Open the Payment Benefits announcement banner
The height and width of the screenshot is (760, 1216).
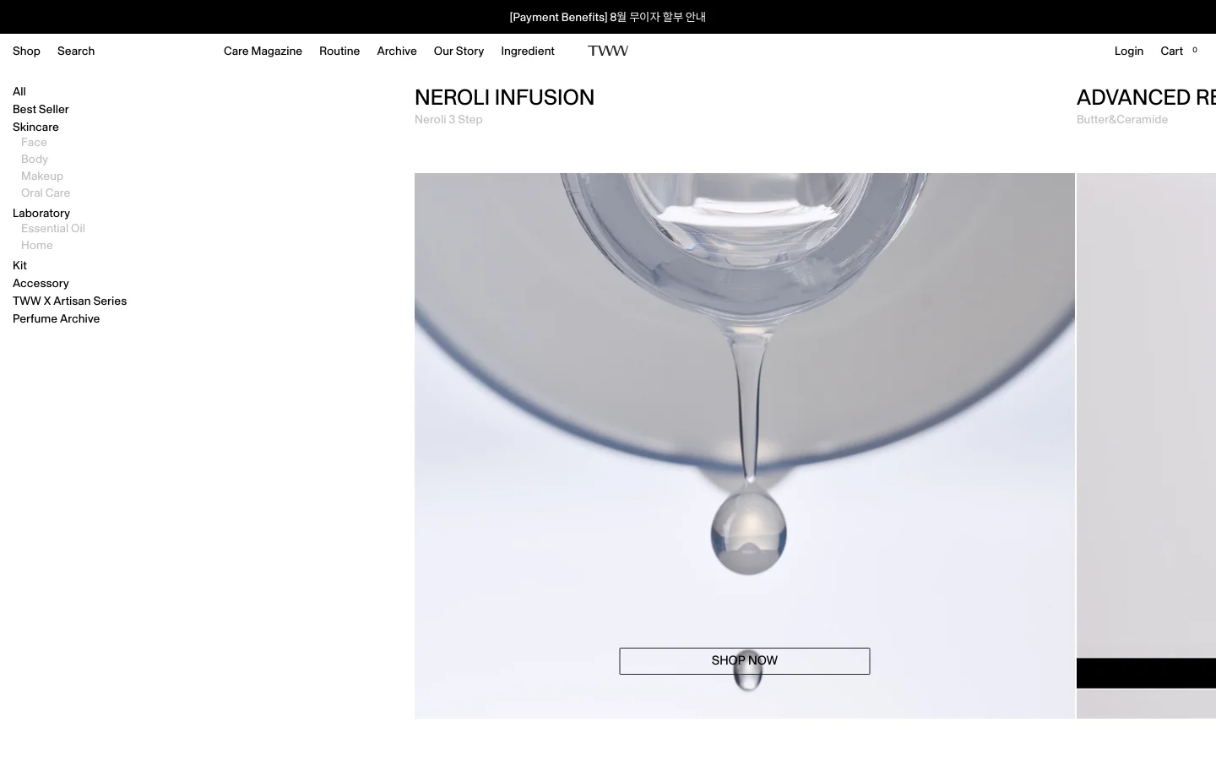pyautogui.click(x=608, y=17)
